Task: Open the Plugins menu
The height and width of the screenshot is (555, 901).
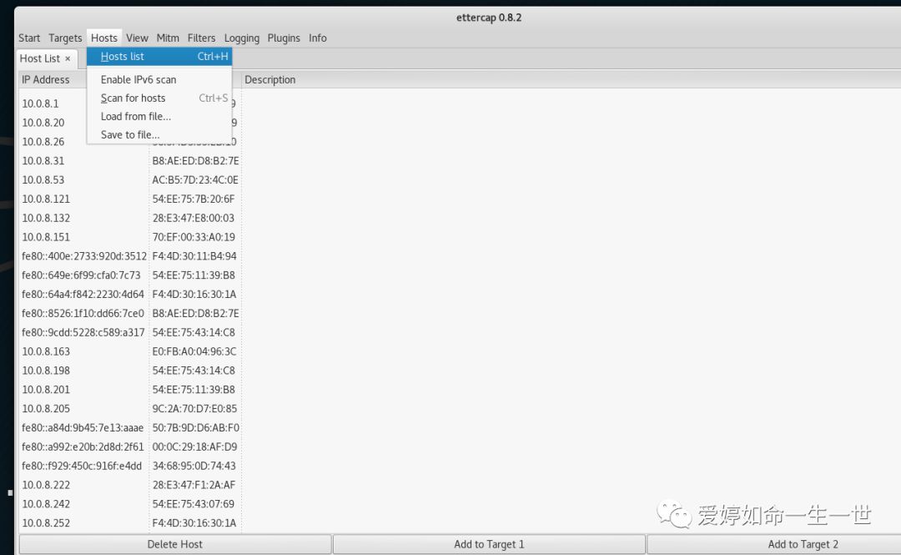Action: [x=284, y=38]
